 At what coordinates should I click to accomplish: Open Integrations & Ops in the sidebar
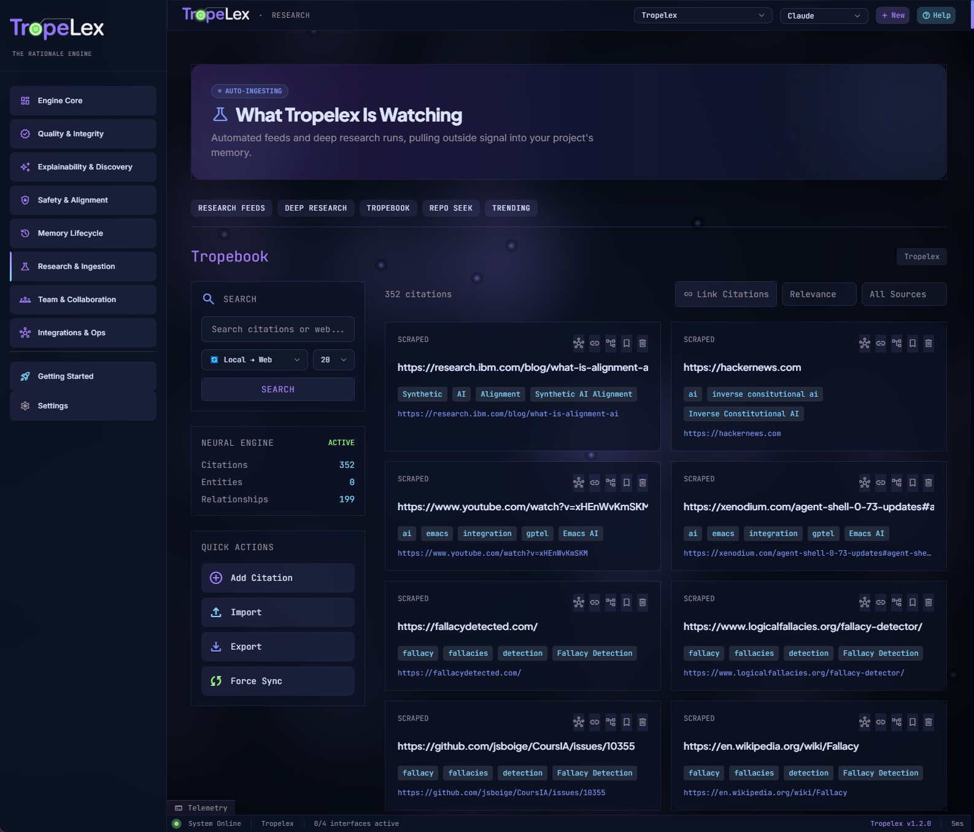click(x=83, y=333)
